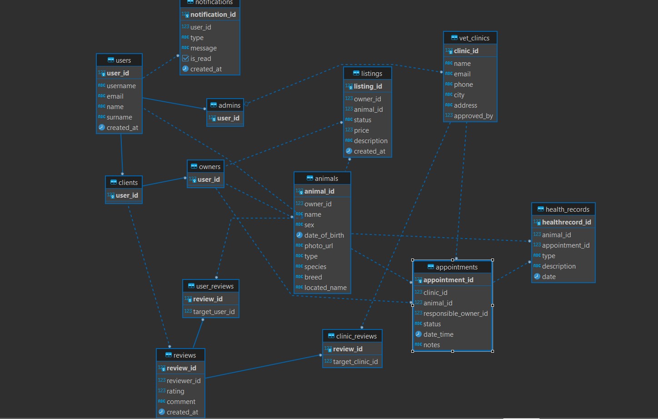Click the key icon beside healthrecord_id
The height and width of the screenshot is (419, 658).
(537, 222)
